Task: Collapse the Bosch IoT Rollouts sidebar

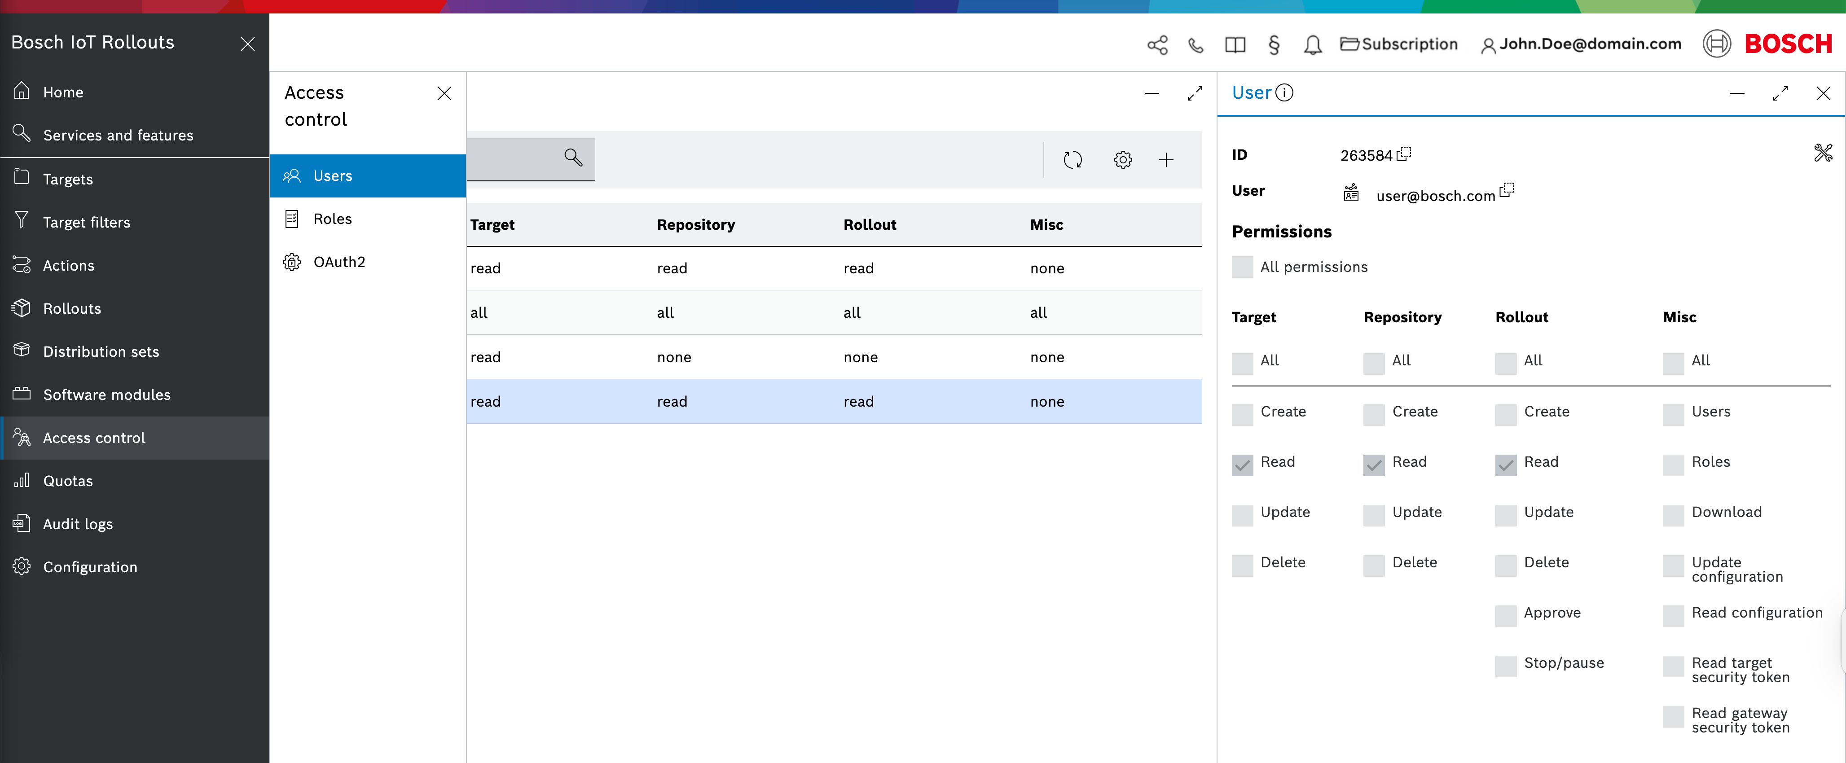Action: tap(247, 44)
